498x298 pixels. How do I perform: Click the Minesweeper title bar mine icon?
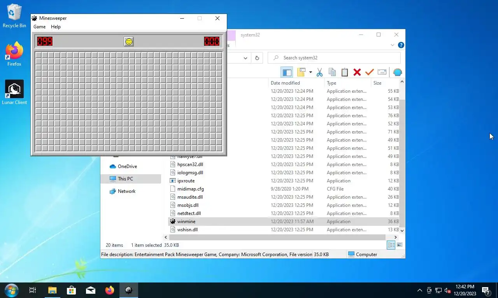tap(35, 18)
